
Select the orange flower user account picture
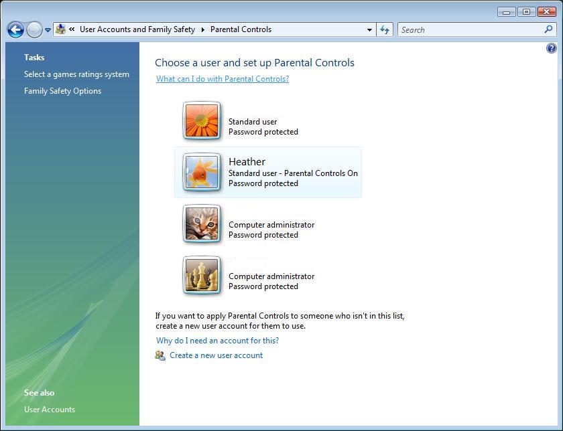pyautogui.click(x=202, y=121)
